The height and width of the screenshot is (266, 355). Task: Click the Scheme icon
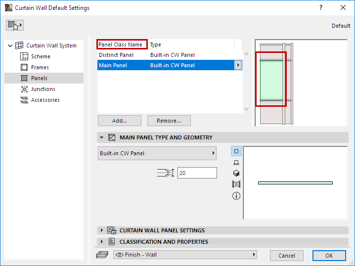pyautogui.click(x=24, y=56)
